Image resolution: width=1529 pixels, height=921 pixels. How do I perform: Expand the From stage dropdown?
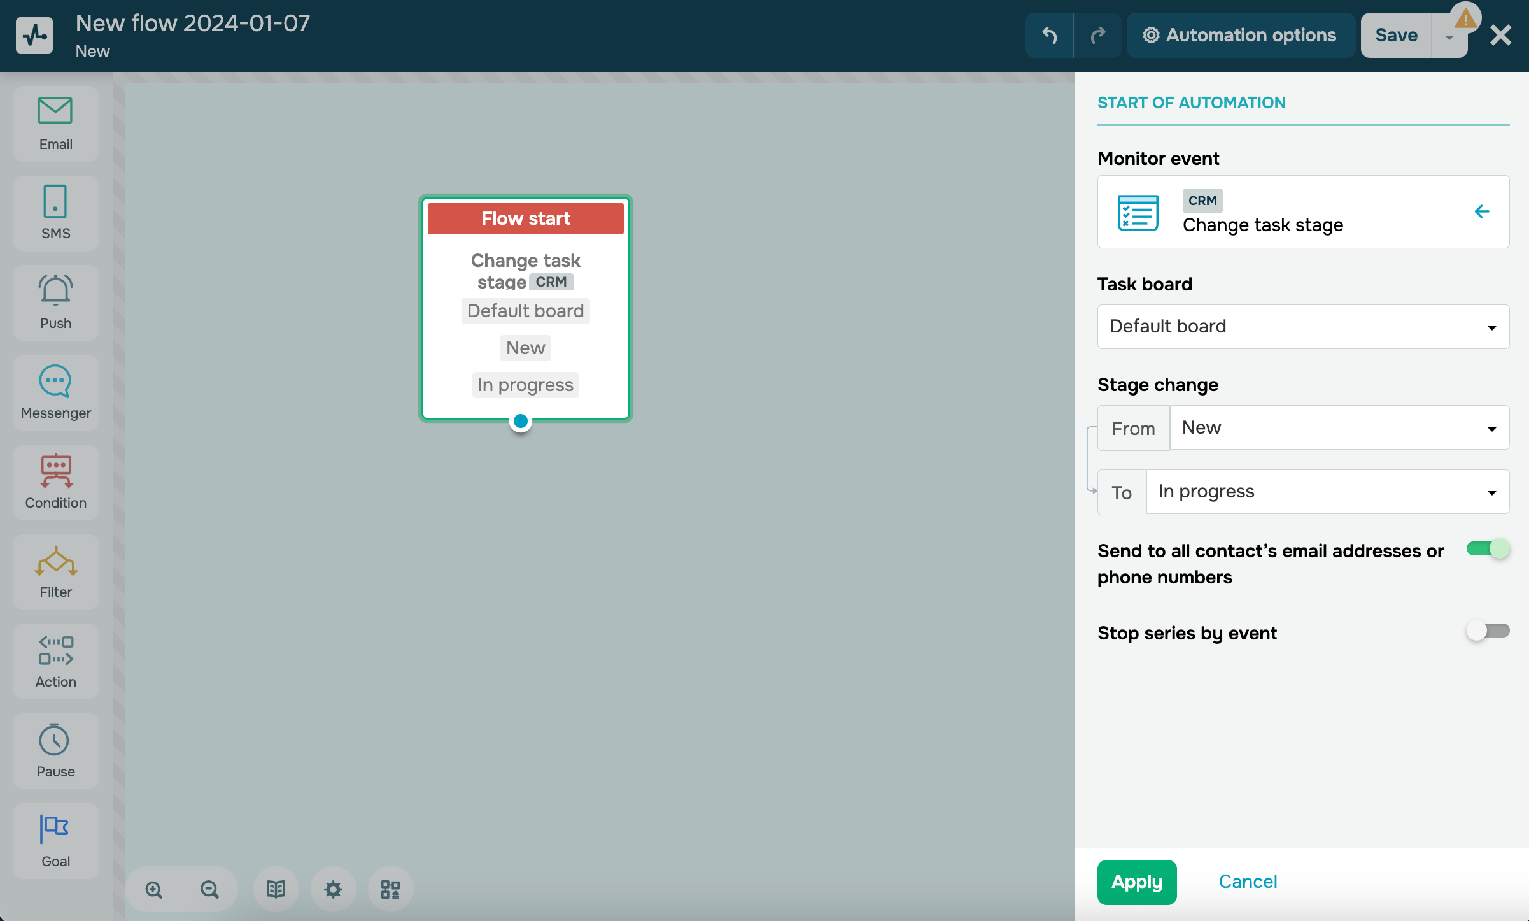pos(1339,428)
